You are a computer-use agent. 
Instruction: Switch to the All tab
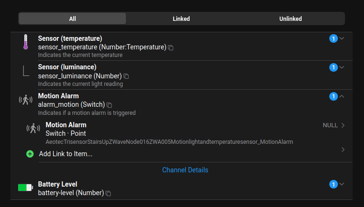click(x=72, y=19)
